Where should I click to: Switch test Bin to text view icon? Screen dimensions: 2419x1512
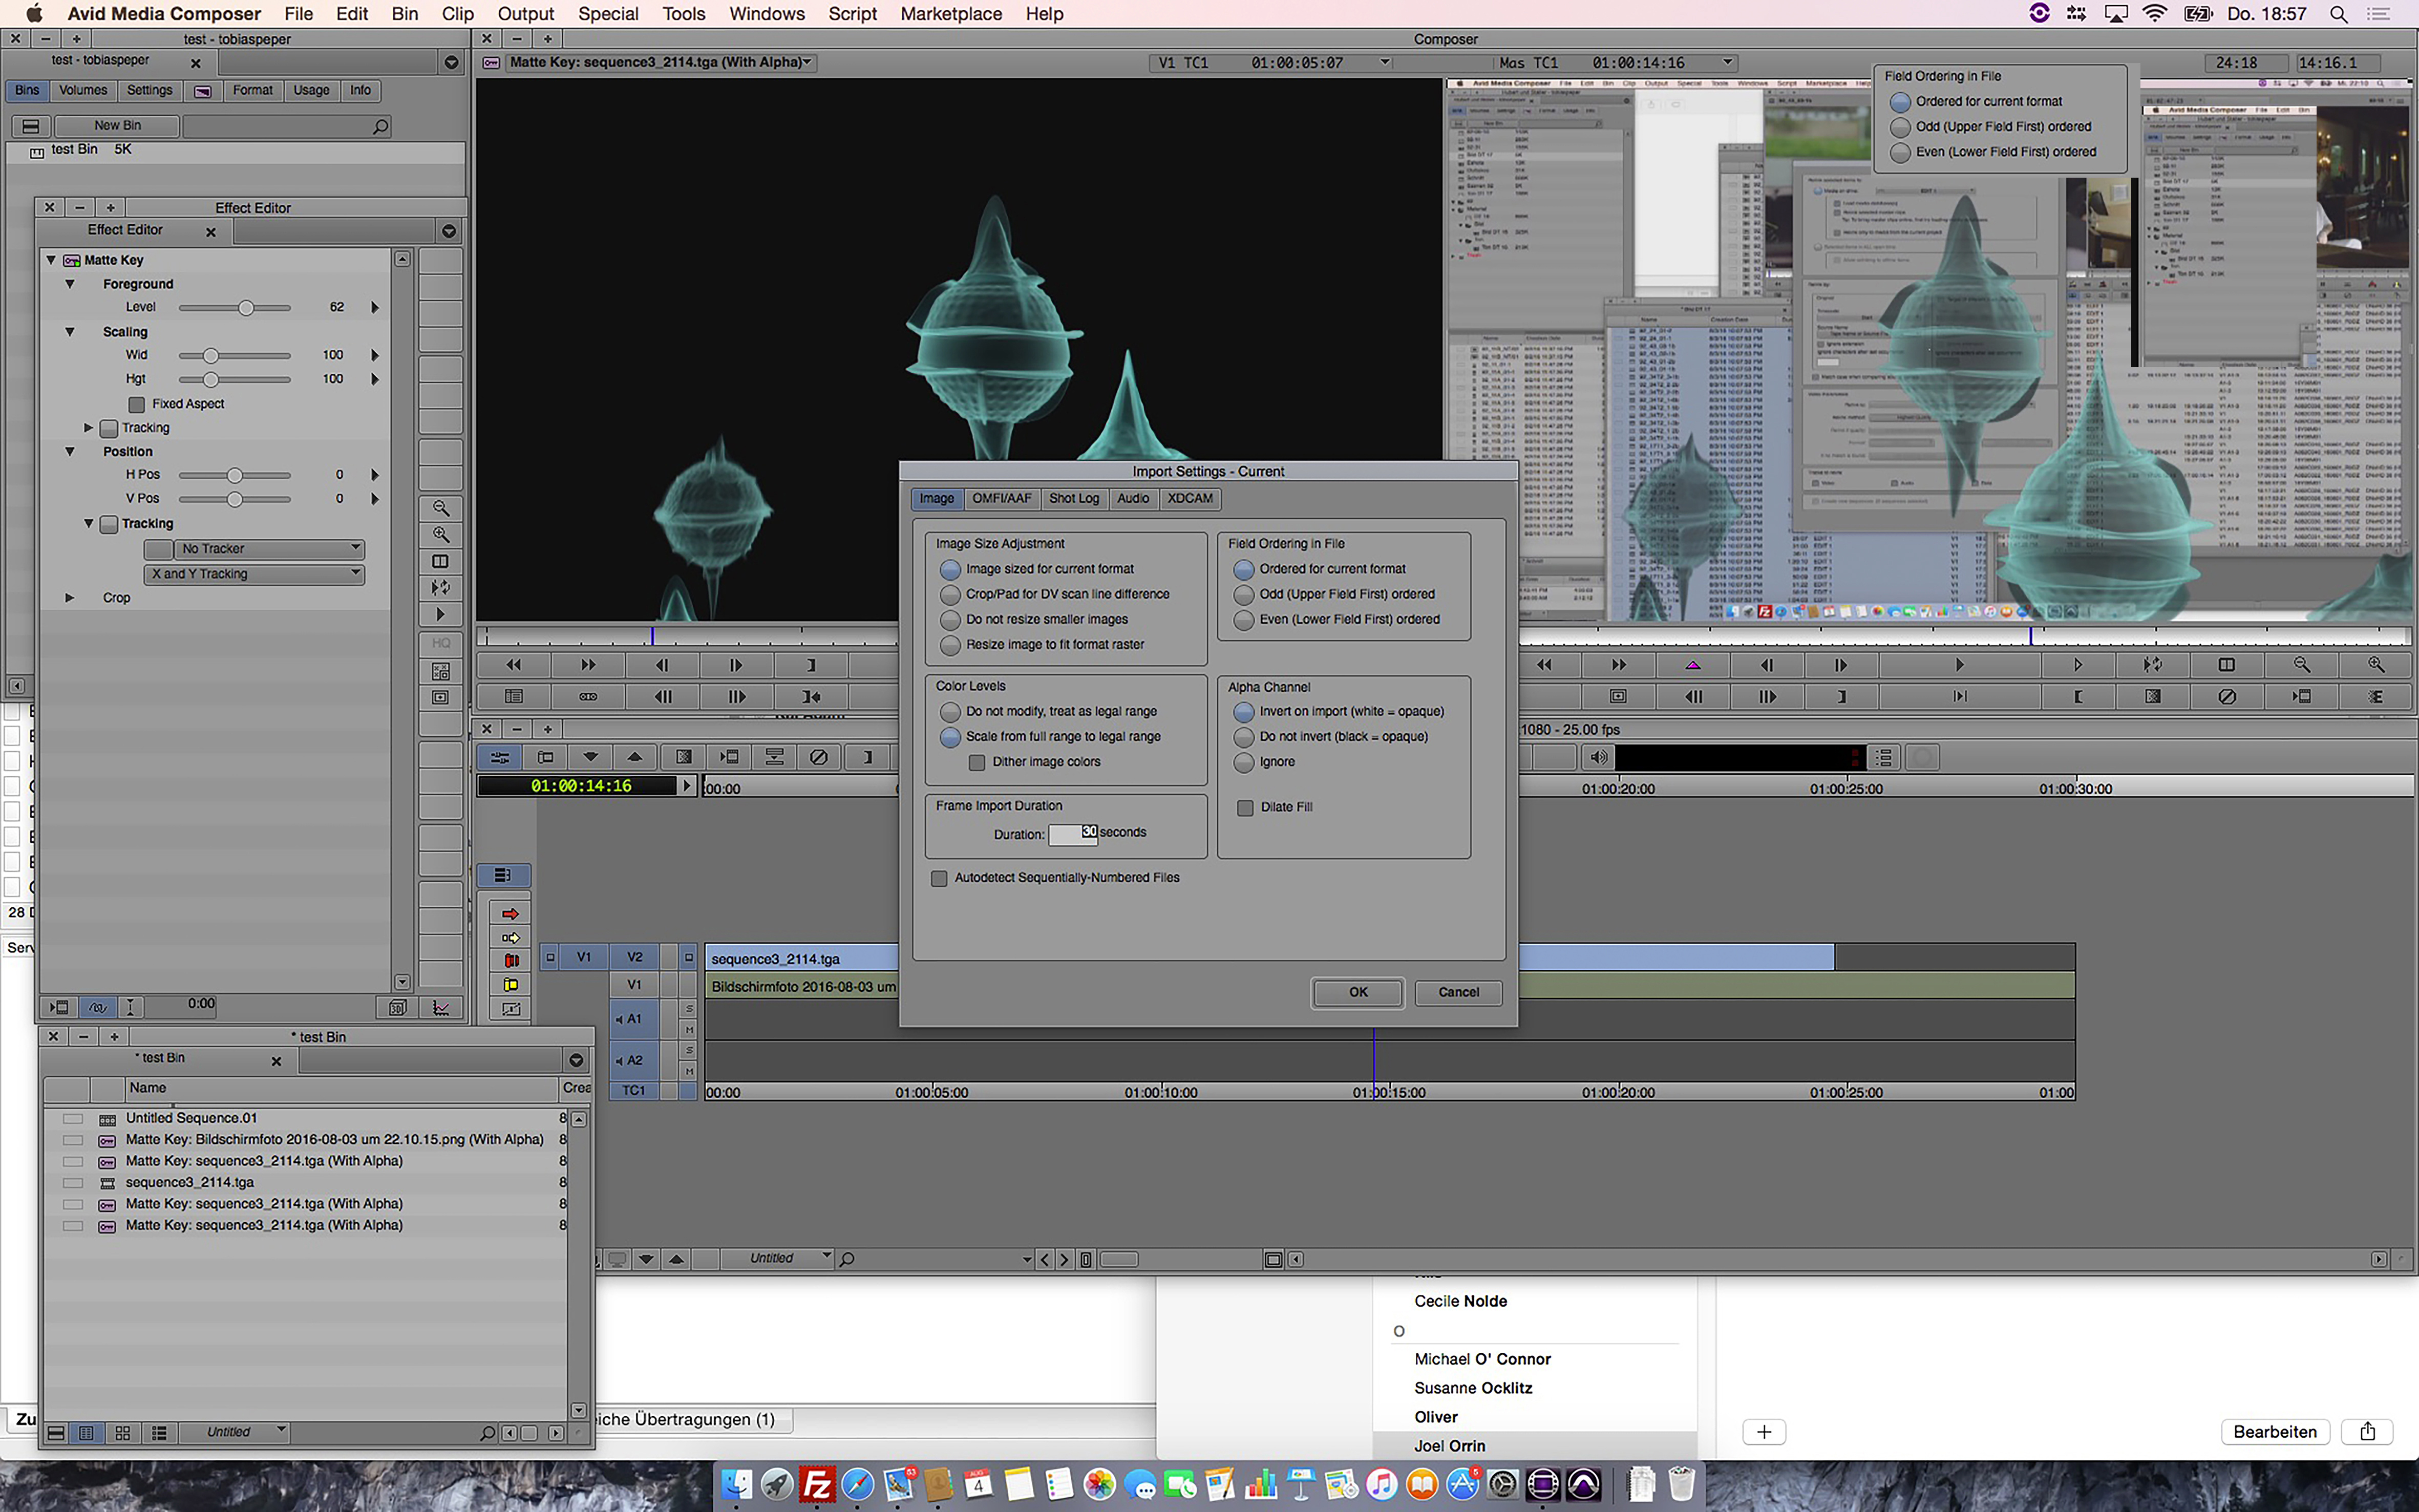coord(87,1433)
